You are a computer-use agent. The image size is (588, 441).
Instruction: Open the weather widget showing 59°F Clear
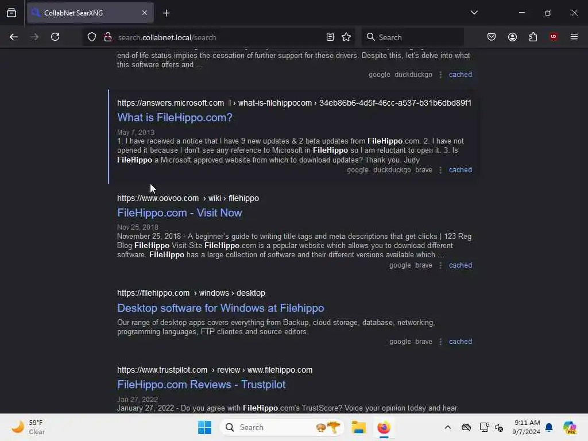coord(28,427)
